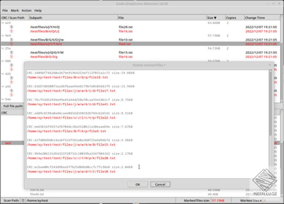Click black scan-path icon under group 426
Screen dimensions: 284x204
click(x=11, y=78)
